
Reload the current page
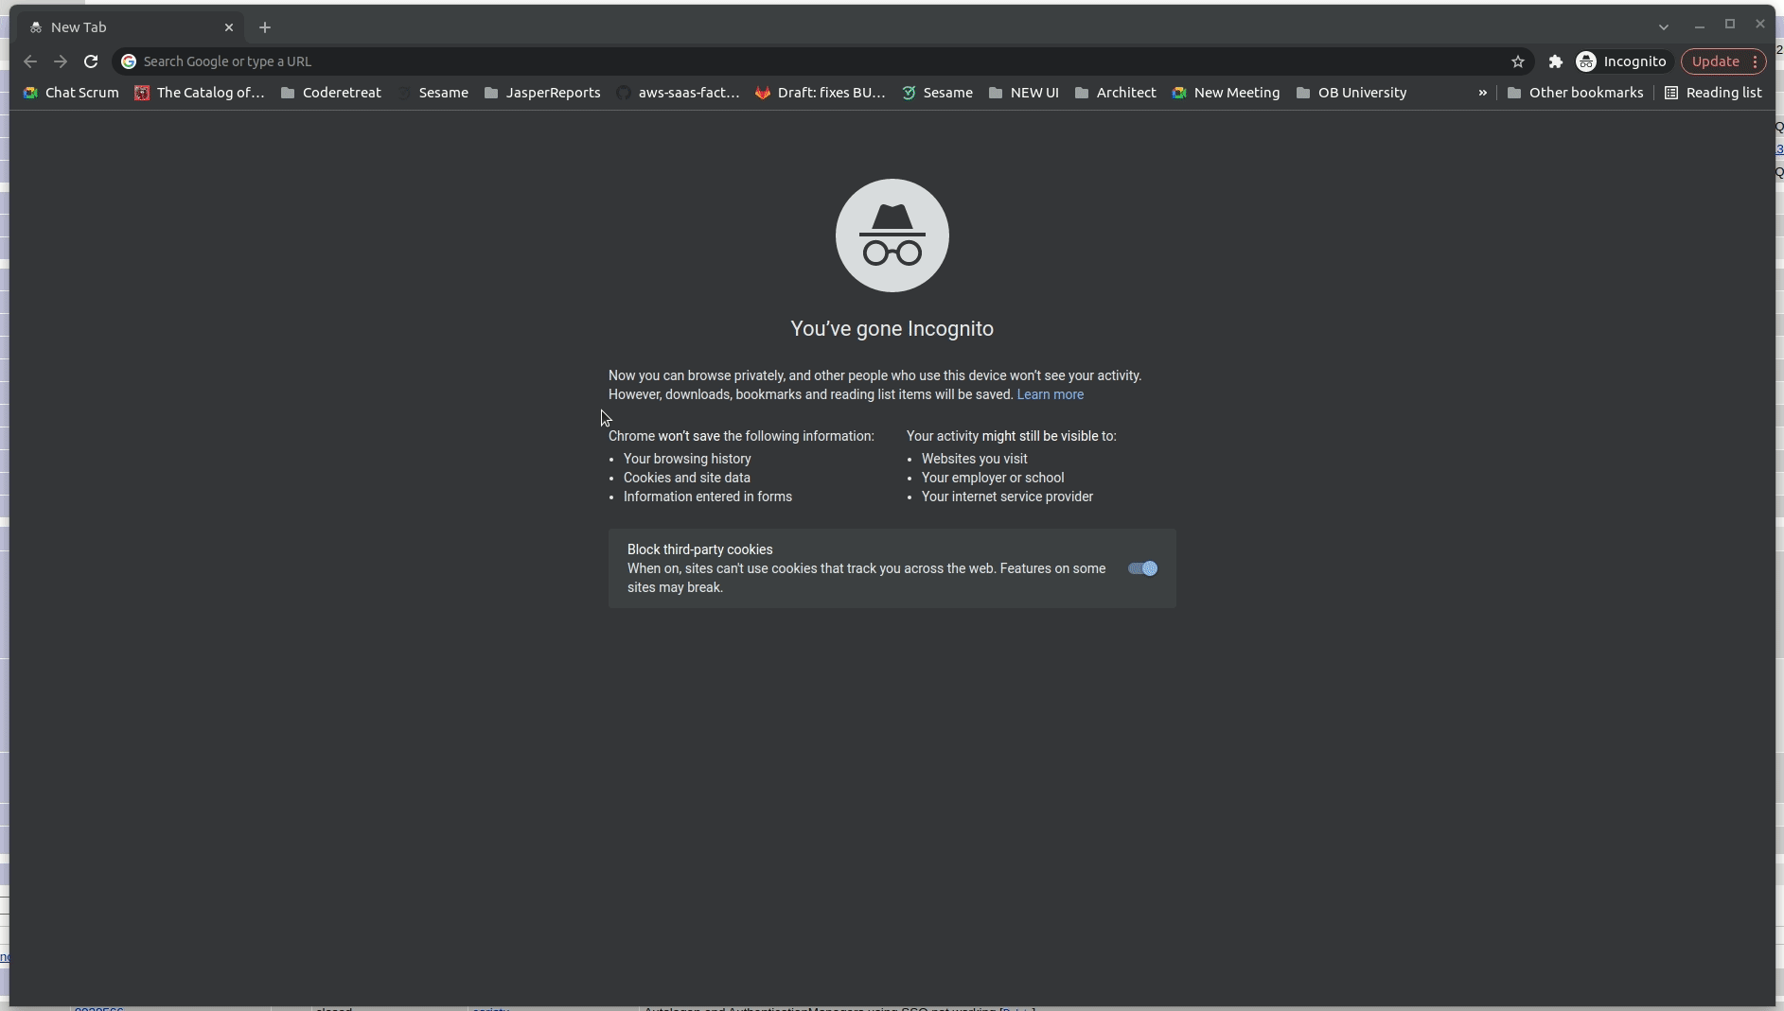[x=91, y=61]
